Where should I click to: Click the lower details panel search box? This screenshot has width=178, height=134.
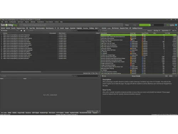[85, 76]
